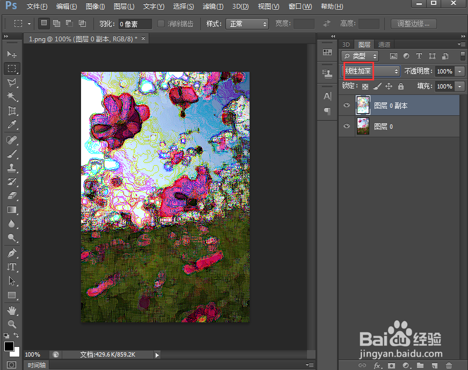The height and width of the screenshot is (370, 468).
Task: Open the paragraph panel icon
Action: pyautogui.click(x=327, y=111)
